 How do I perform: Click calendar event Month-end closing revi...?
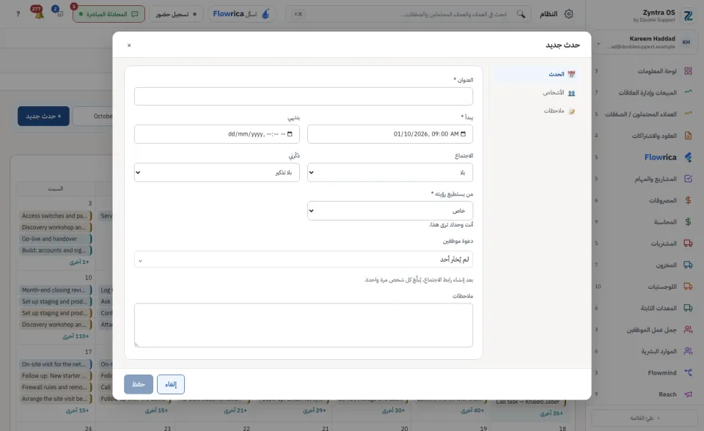point(56,290)
